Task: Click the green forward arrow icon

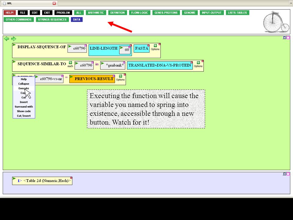Action: coord(13,39)
